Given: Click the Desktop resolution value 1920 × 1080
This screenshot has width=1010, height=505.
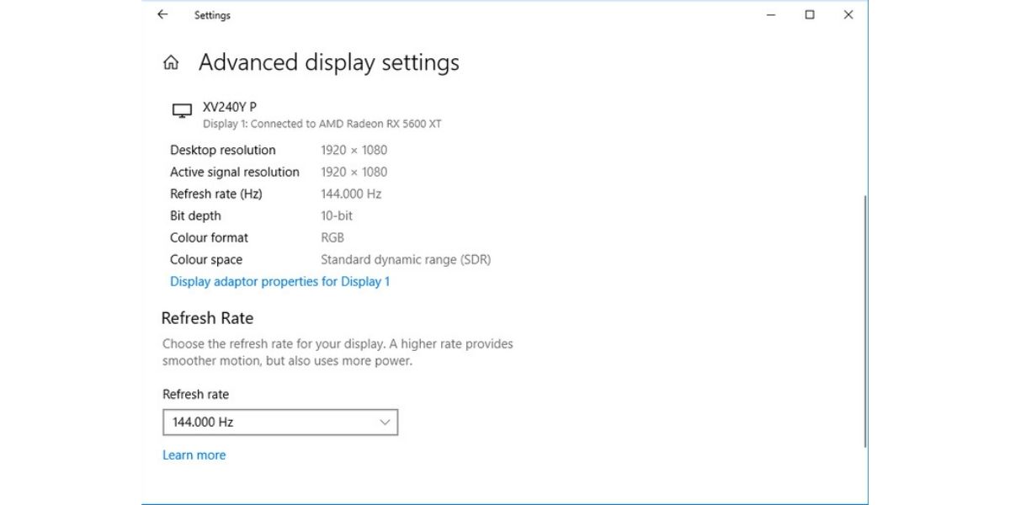Looking at the screenshot, I should (353, 150).
